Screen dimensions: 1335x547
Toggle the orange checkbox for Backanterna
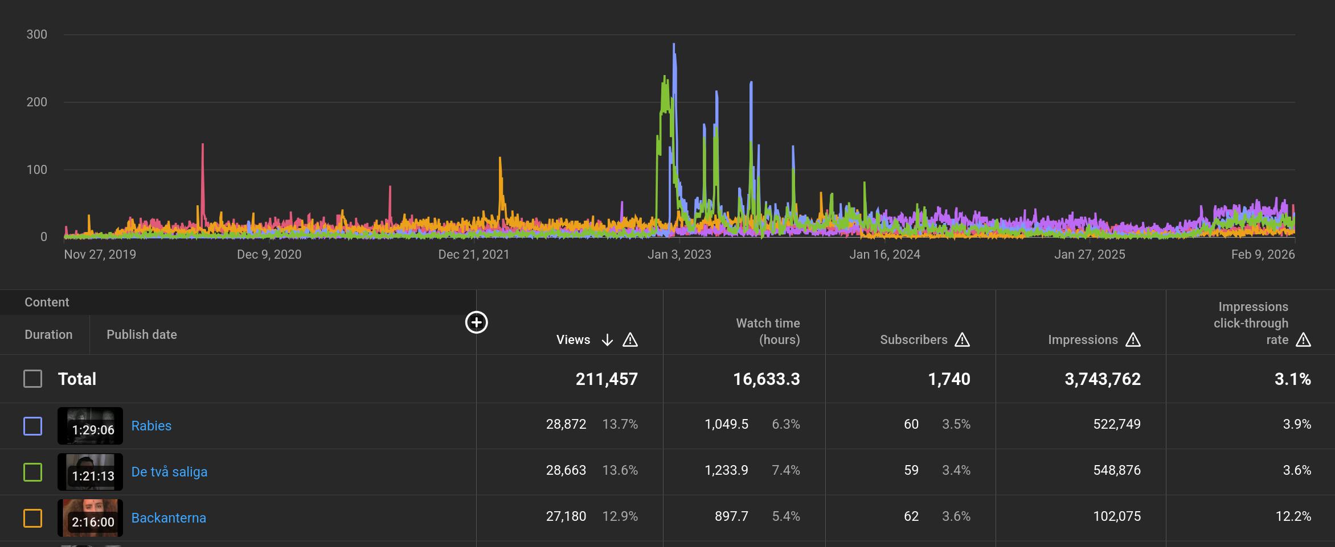pos(32,518)
